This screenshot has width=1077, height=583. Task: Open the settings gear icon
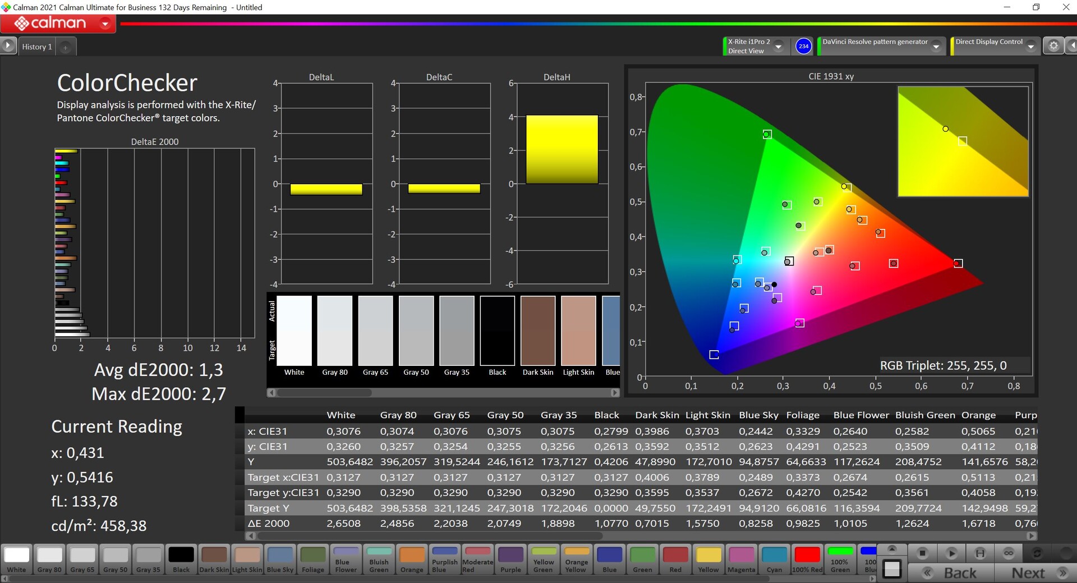click(x=1053, y=46)
